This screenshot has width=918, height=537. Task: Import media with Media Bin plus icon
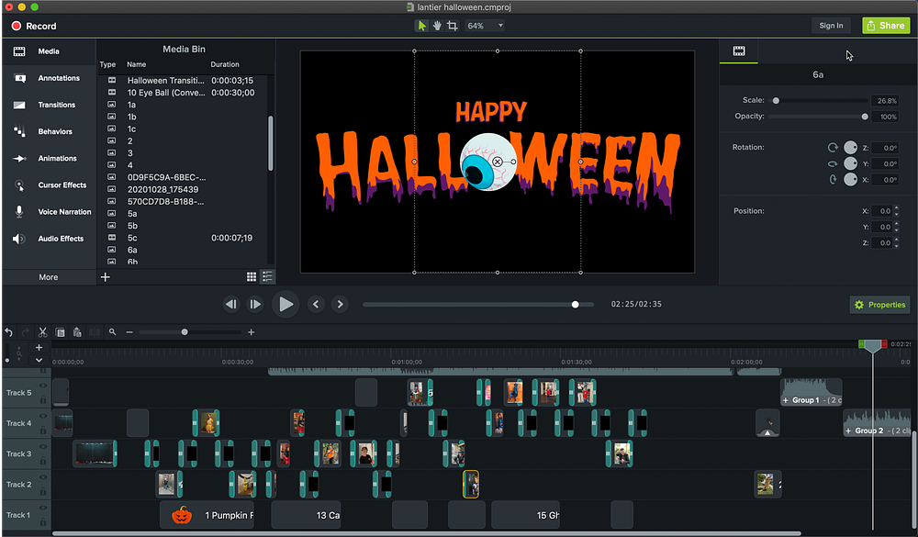tap(106, 276)
